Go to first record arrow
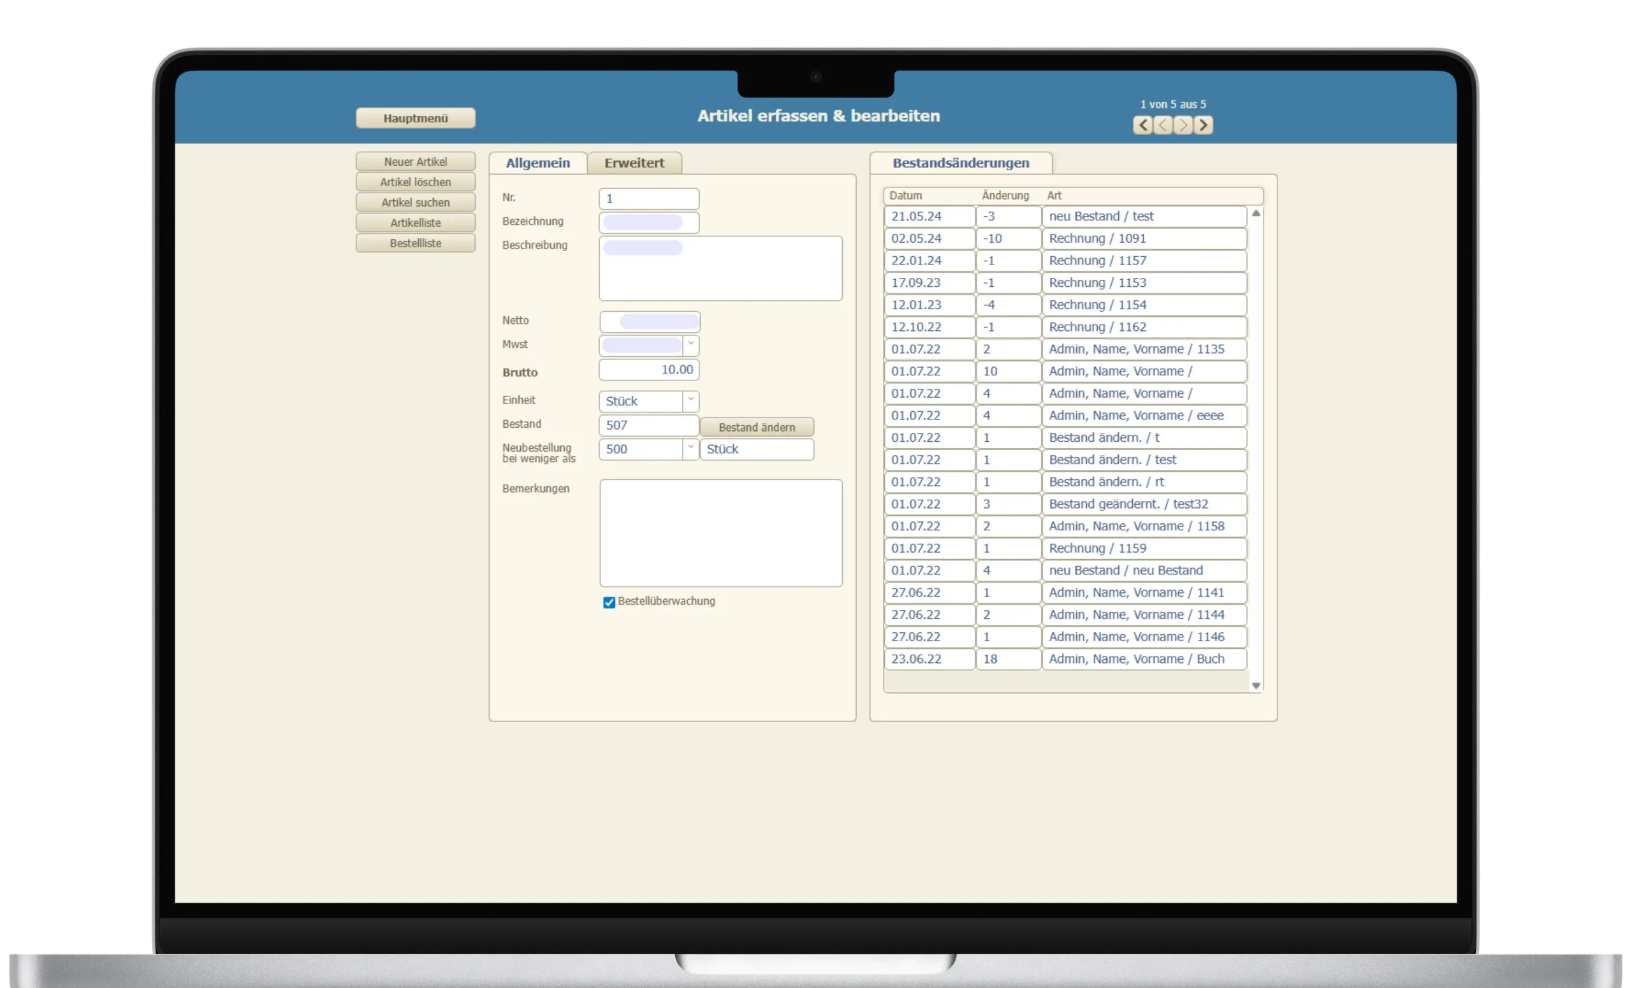The width and height of the screenshot is (1632, 988). [x=1142, y=124]
